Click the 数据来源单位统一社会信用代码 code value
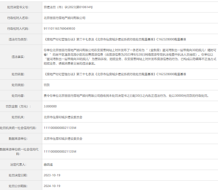218x190 pixels. [60, 151]
